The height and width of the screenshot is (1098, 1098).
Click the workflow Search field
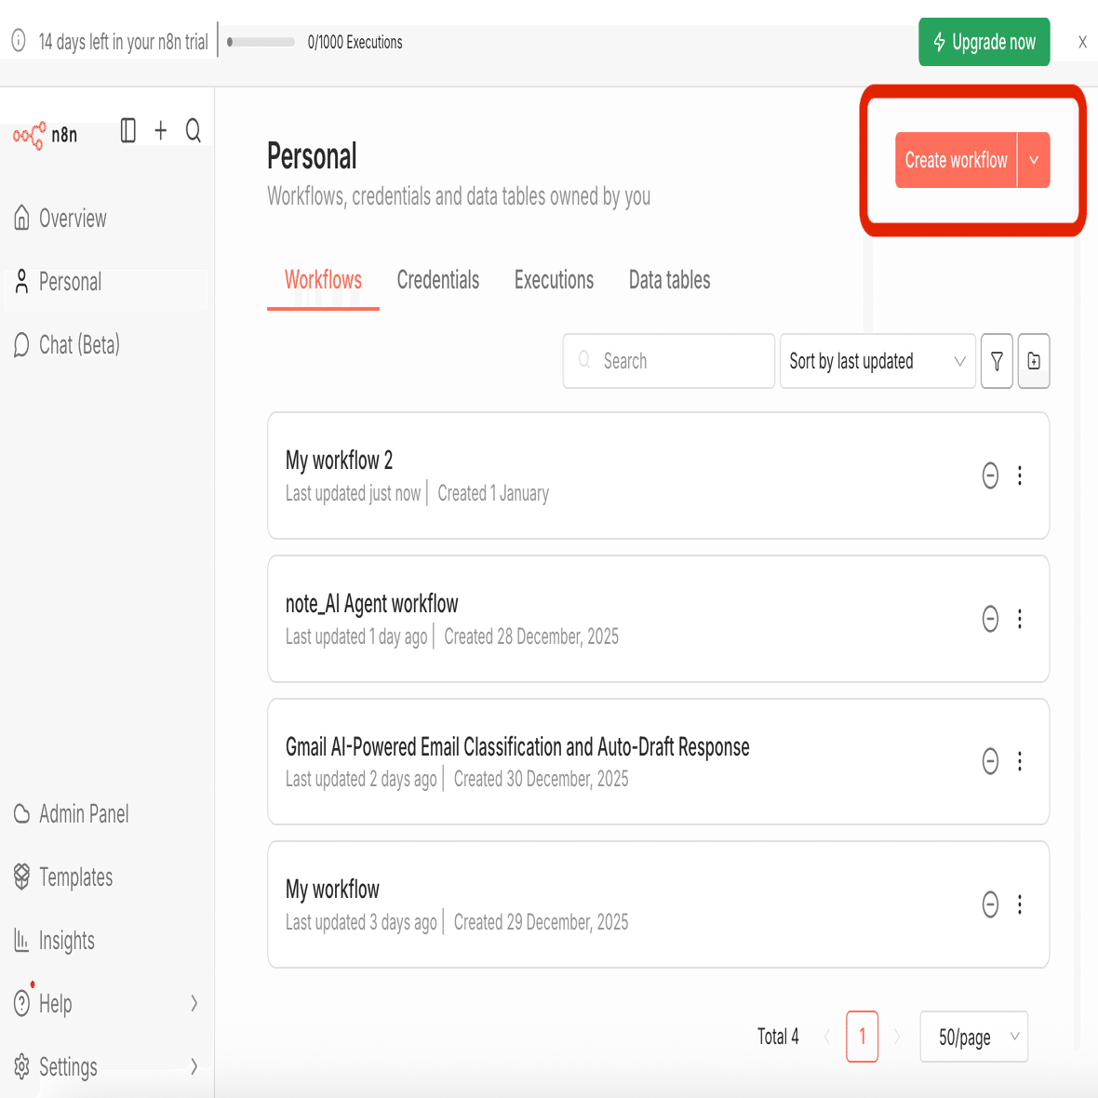tap(669, 361)
